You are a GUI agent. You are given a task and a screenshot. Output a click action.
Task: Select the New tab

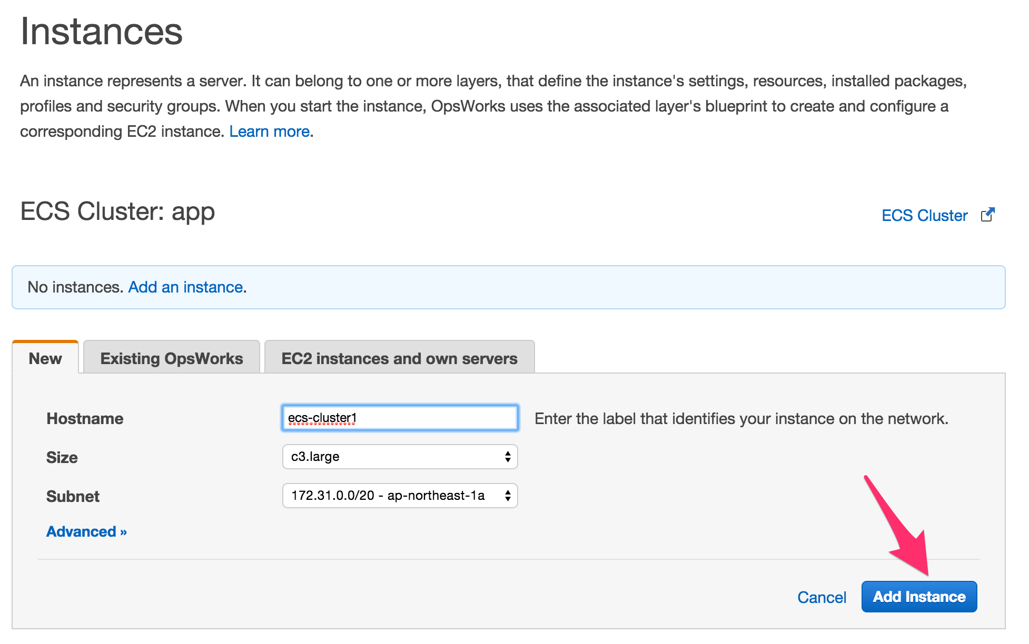point(45,358)
